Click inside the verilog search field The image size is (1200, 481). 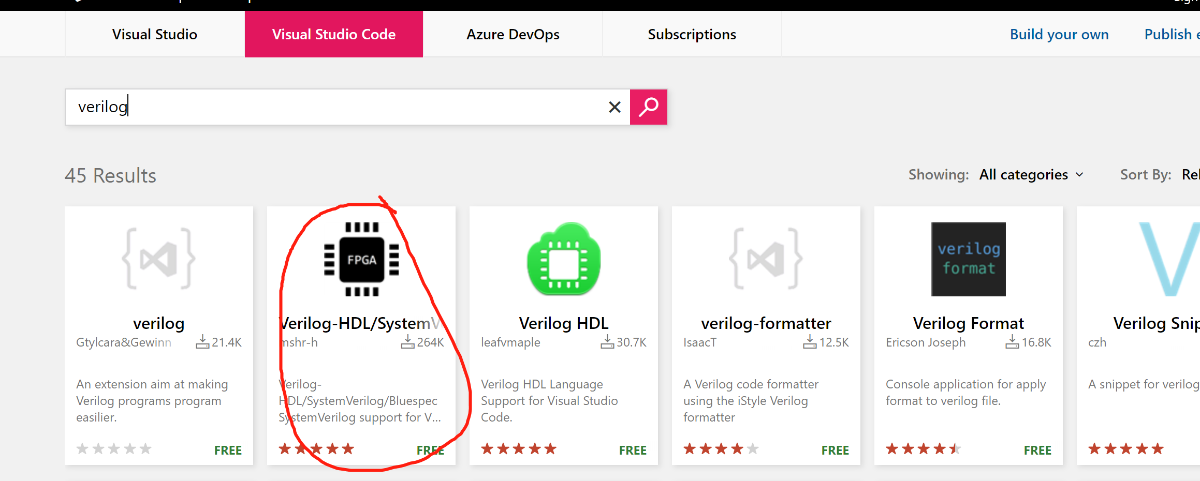pos(311,107)
